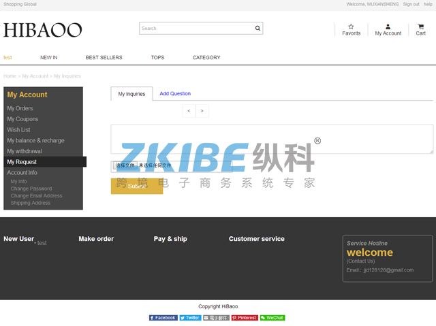The width and height of the screenshot is (436, 326).
Task: Open TOPS menu
Action: (157, 57)
